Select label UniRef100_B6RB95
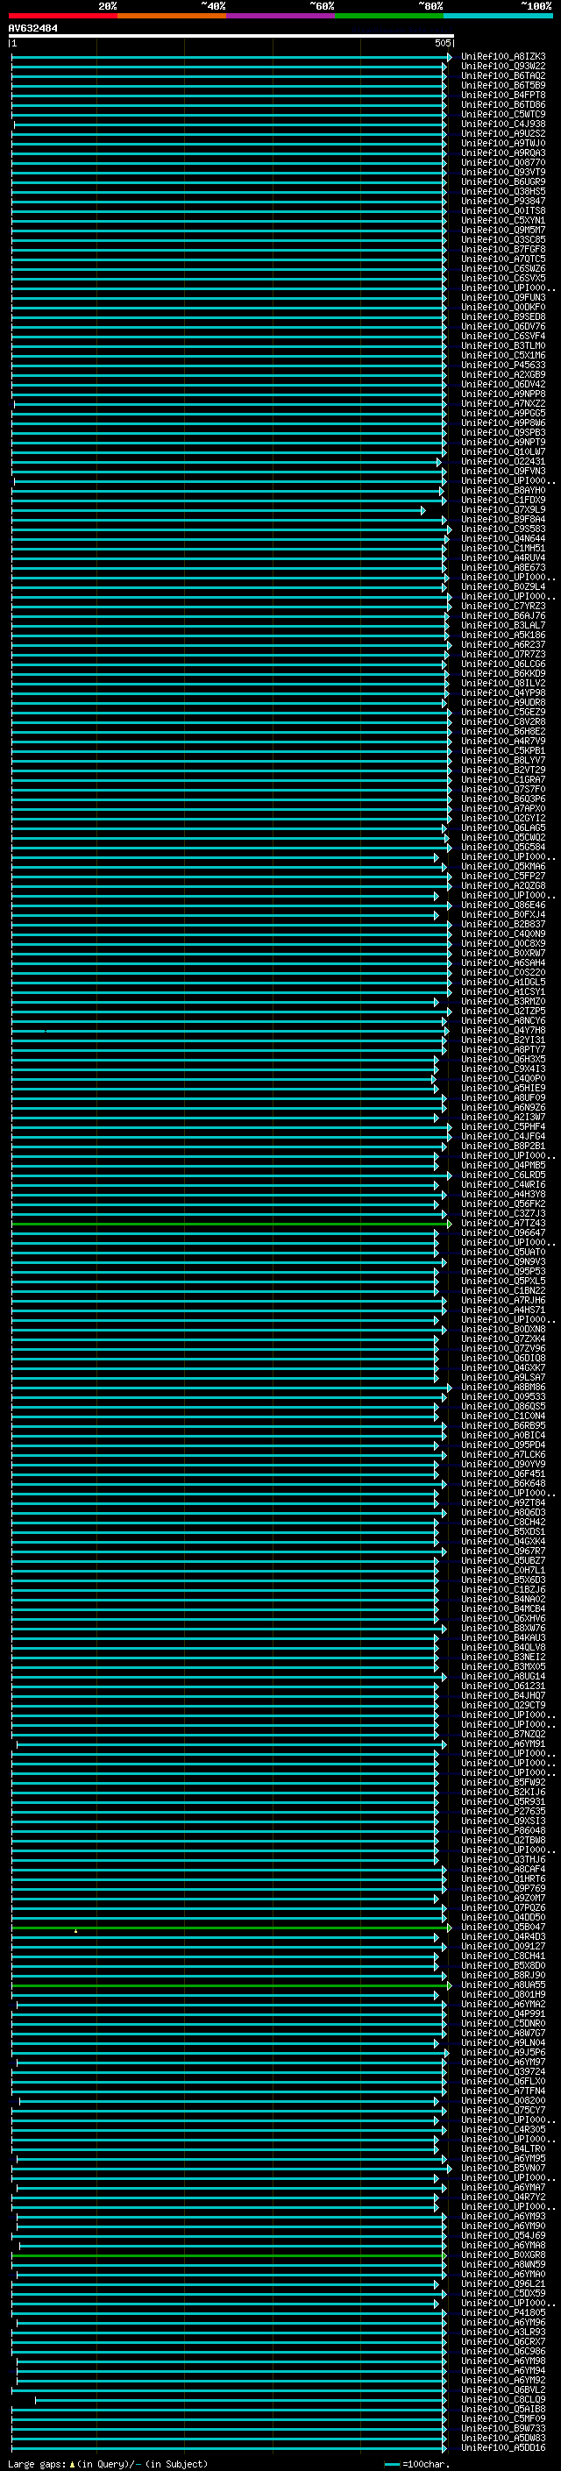Image resolution: width=561 pixels, height=2471 pixels. pos(503,1425)
